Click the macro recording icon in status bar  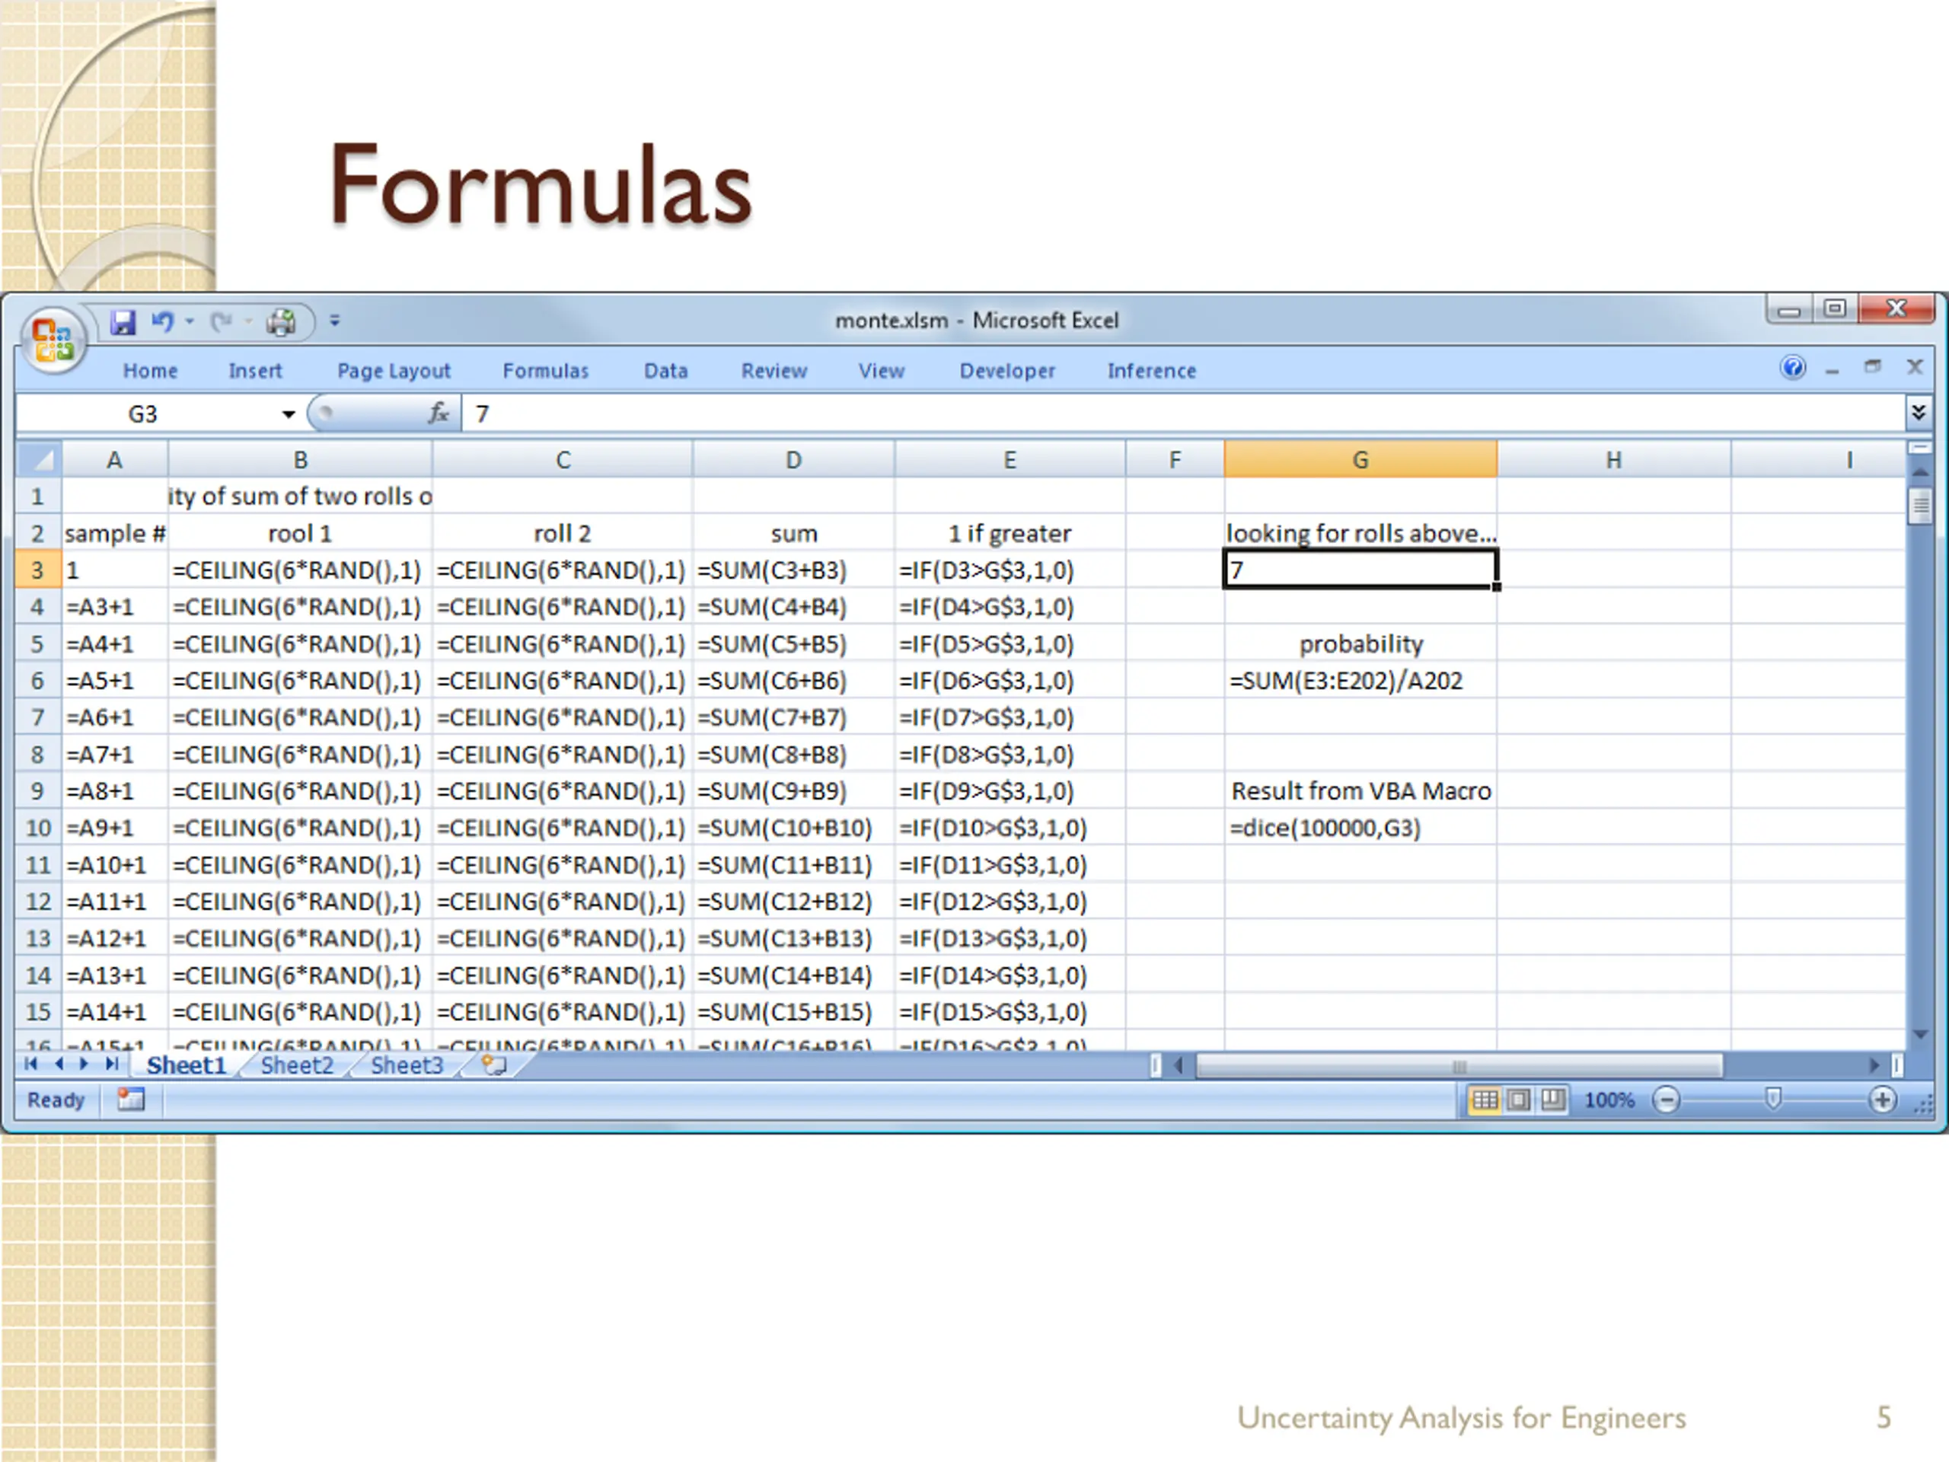(130, 1099)
